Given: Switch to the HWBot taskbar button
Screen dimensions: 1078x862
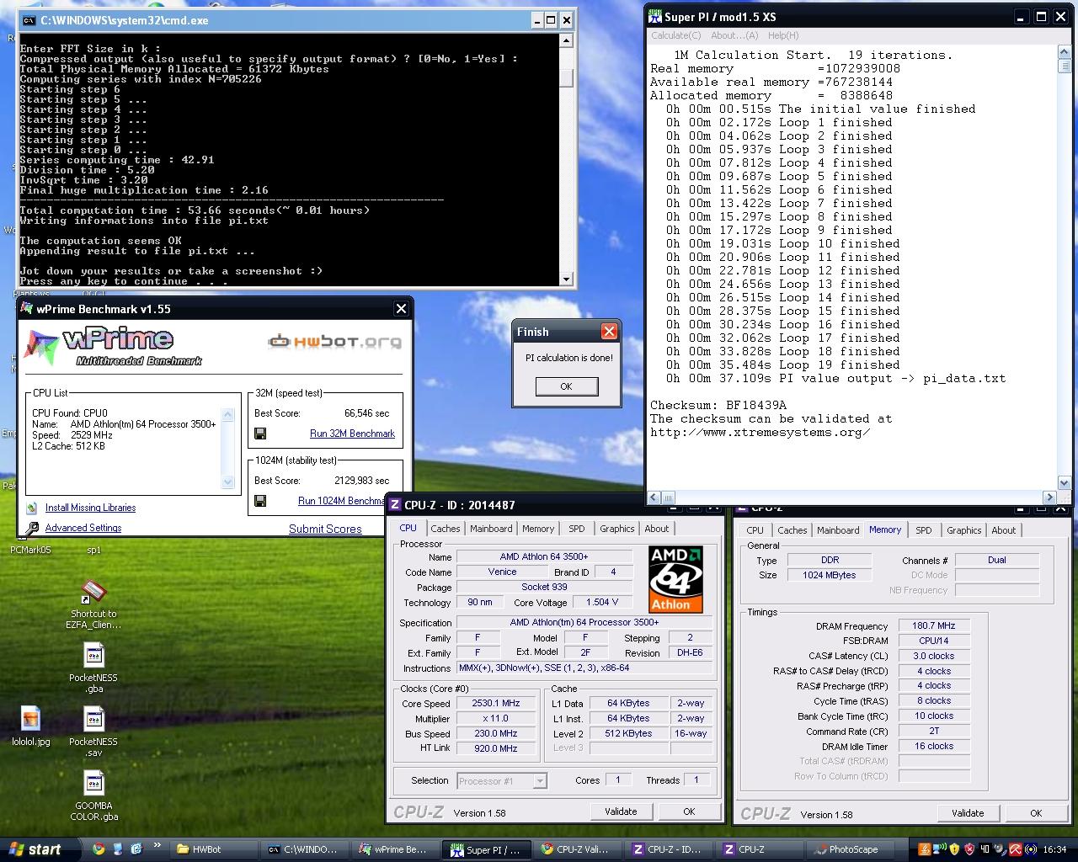Looking at the screenshot, I should click(212, 849).
